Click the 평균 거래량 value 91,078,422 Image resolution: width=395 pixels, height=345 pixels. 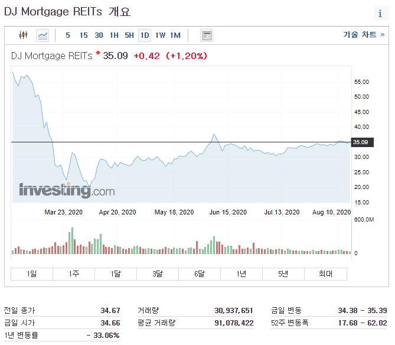[234, 323]
